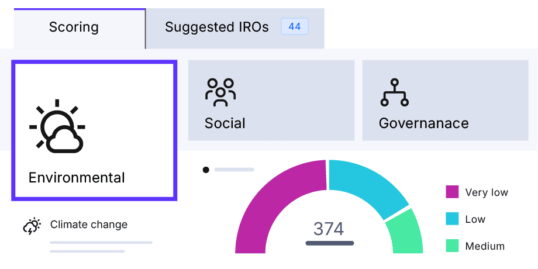This screenshot has width=538, height=269.
Task: Select the Governanace category card
Action: tap(446, 100)
